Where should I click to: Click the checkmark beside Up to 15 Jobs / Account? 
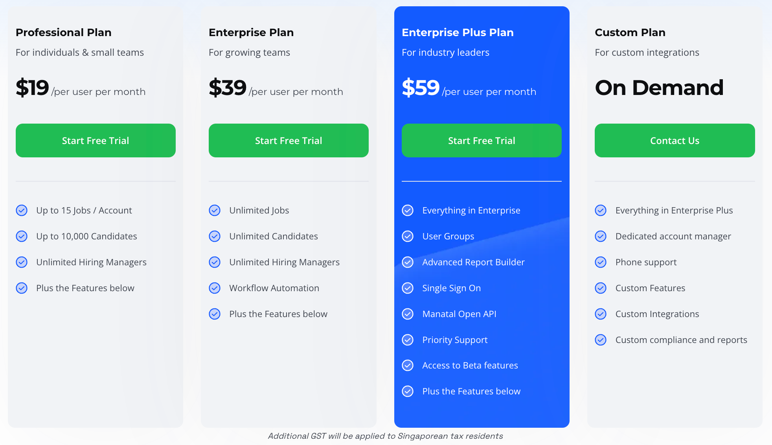click(22, 210)
